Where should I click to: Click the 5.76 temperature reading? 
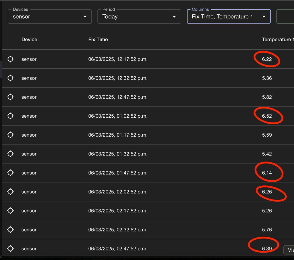(267, 230)
